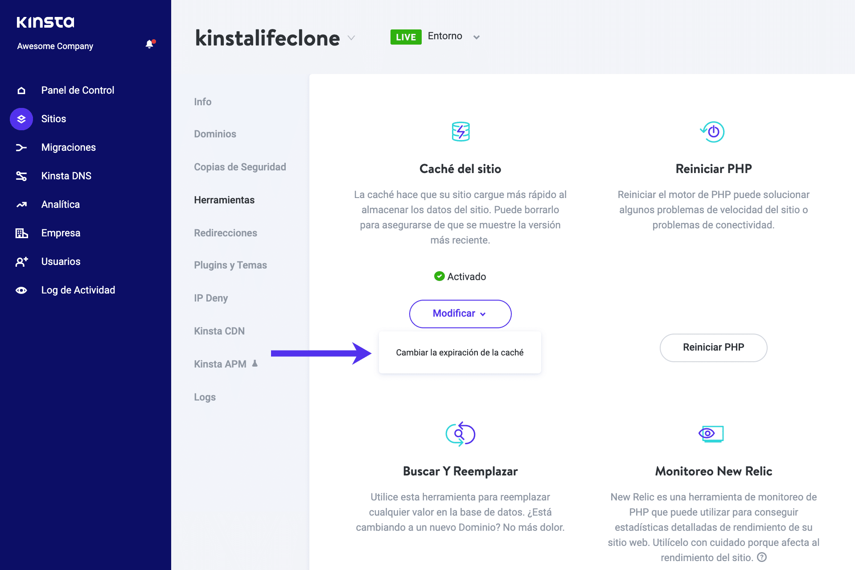The height and width of the screenshot is (570, 855).
Task: Open Panel de Control home icon
Action: (x=21, y=91)
